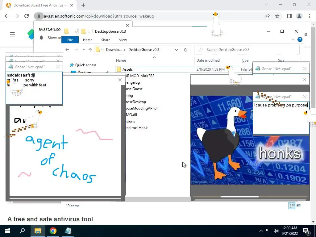Screen dimensions: 316x237
Task: Open new Chrome tab
Action: pos(83,5)
